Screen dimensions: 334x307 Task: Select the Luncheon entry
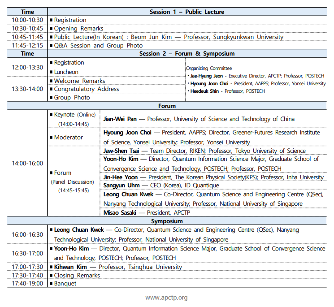[x=66, y=72]
